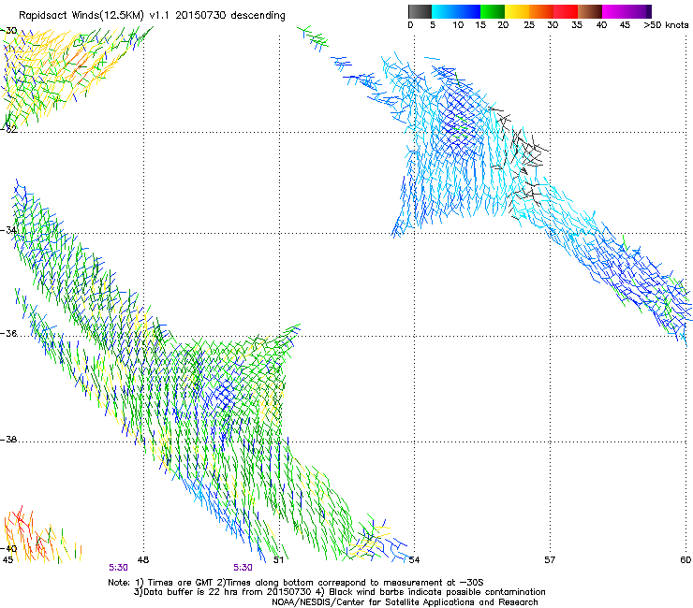Click the 'NOAA/NESDIS/Center for Satellite Applications and Research' credit
This screenshot has width=693, height=608.
point(405,602)
